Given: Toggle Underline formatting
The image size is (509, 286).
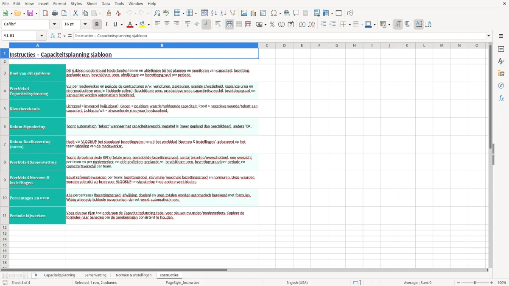Looking at the screenshot, I should [x=115, y=25].
